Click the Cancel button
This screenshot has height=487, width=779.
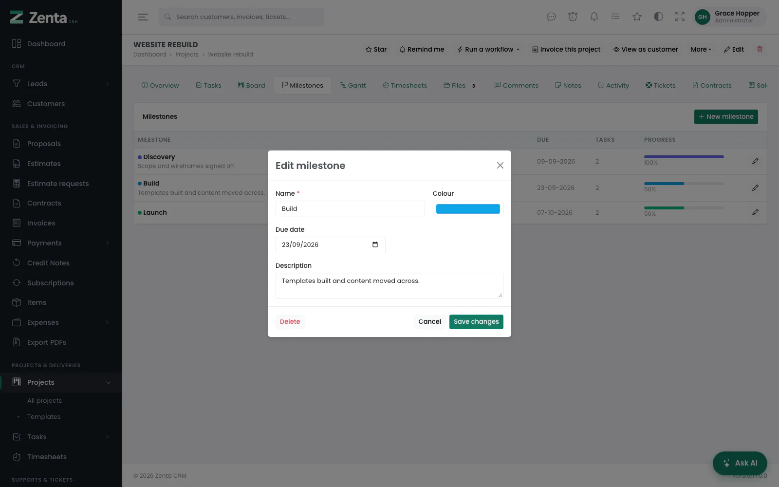(x=429, y=321)
